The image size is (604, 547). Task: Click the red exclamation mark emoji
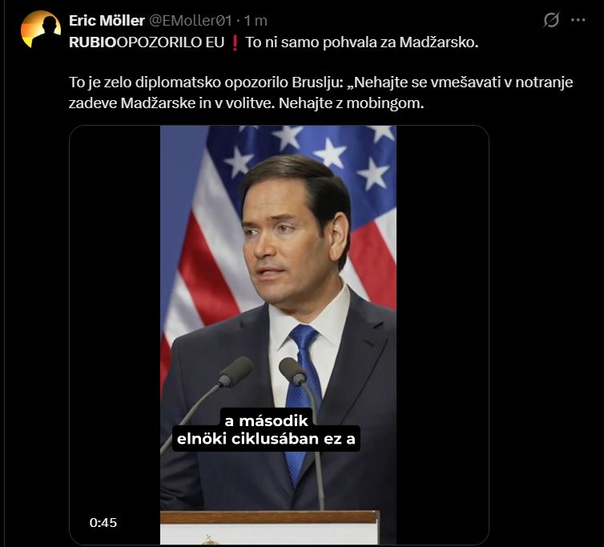(x=234, y=42)
